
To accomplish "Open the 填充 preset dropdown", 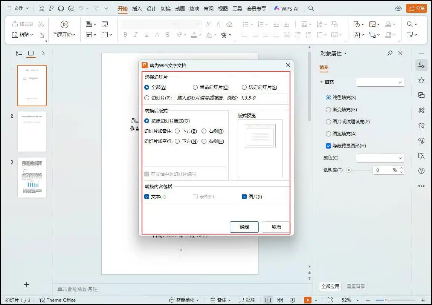I will [x=380, y=82].
